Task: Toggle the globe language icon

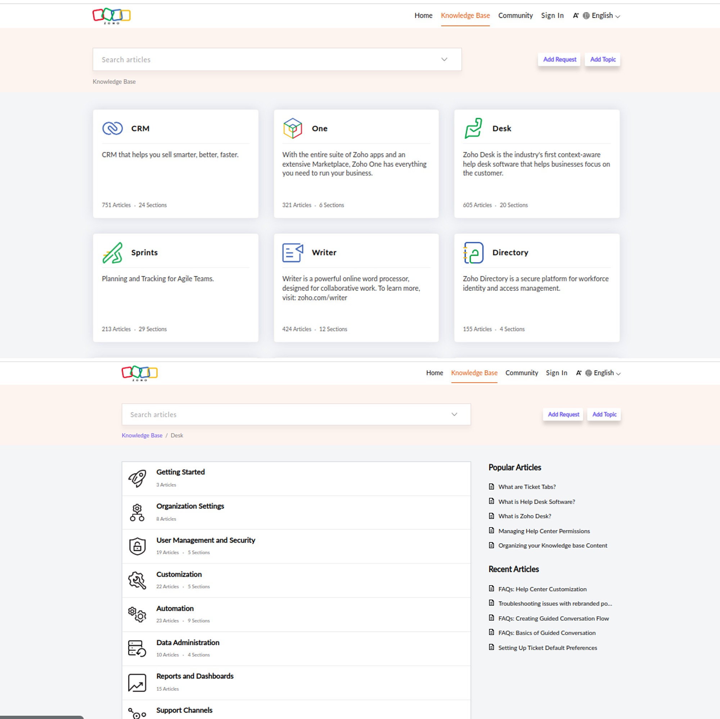Action: [x=585, y=15]
